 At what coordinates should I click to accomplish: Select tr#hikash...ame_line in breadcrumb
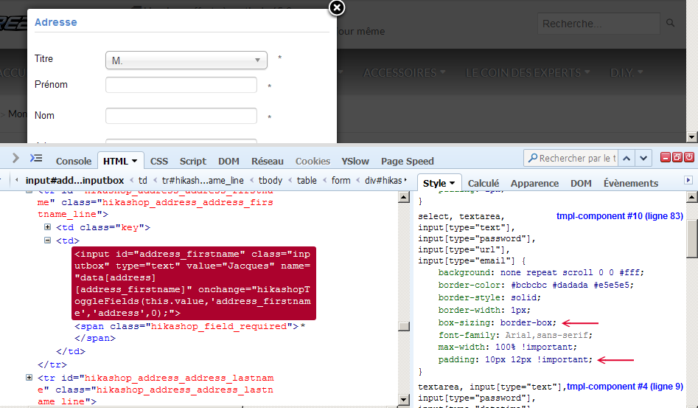(x=203, y=181)
